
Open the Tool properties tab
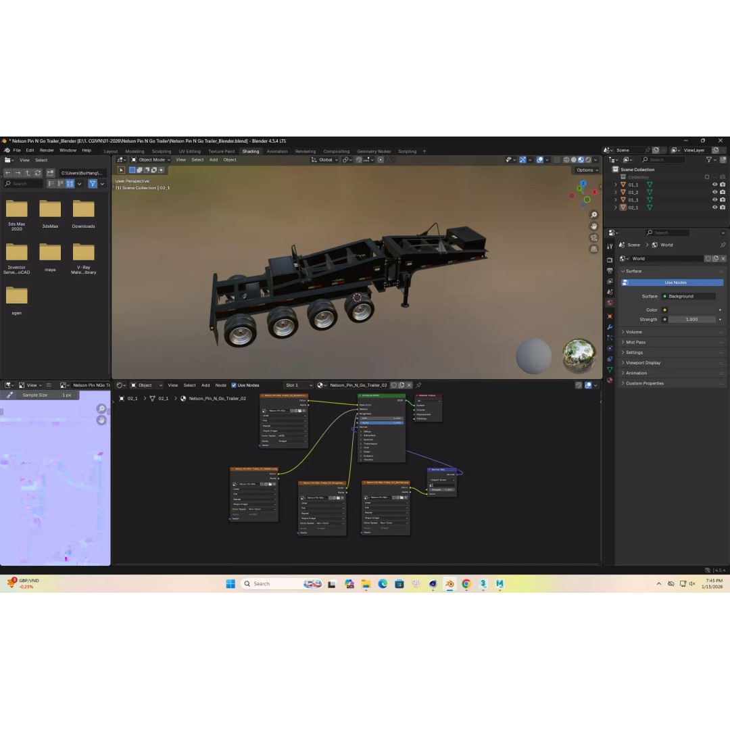coord(610,246)
